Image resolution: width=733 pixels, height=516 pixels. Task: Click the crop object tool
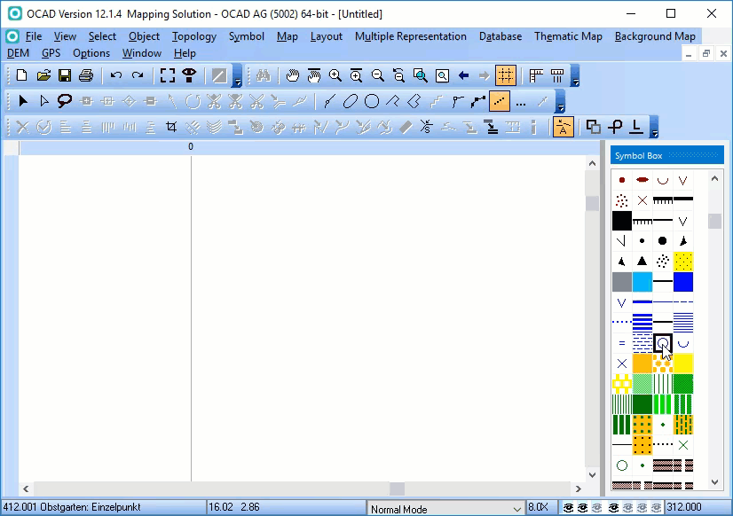click(171, 127)
